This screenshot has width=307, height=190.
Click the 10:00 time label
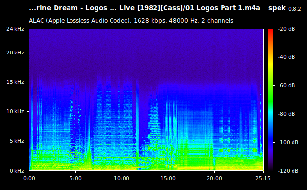coord(122,178)
